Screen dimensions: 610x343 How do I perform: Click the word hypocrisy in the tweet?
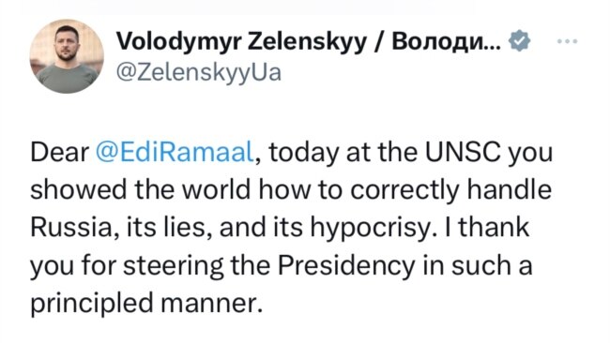pyautogui.click(x=367, y=229)
